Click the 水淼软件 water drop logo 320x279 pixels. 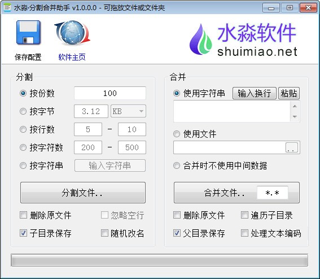point(200,39)
